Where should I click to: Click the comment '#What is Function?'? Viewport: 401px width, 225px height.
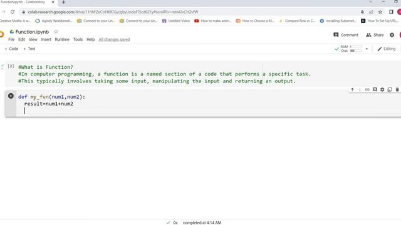46,67
